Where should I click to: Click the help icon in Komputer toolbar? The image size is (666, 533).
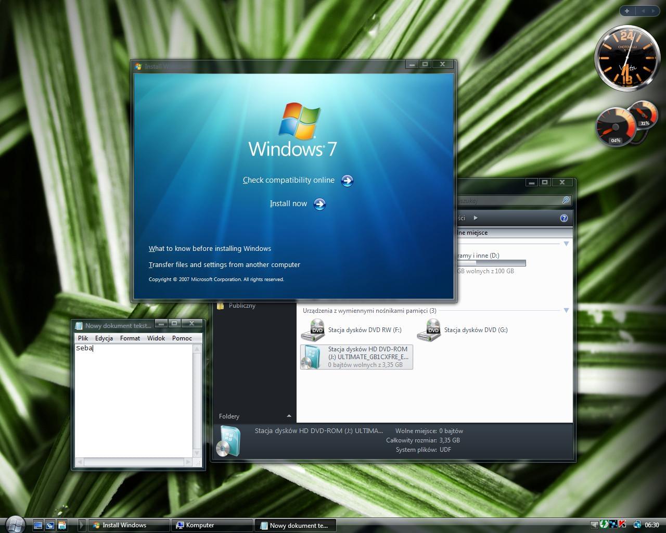(563, 218)
